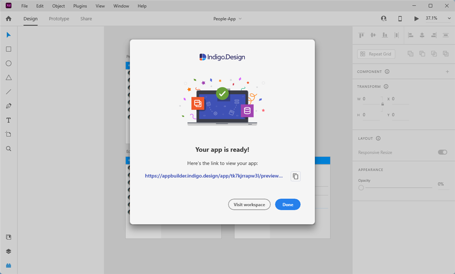Switch to the Prototype tab
Image resolution: width=455 pixels, height=274 pixels.
(59, 18)
